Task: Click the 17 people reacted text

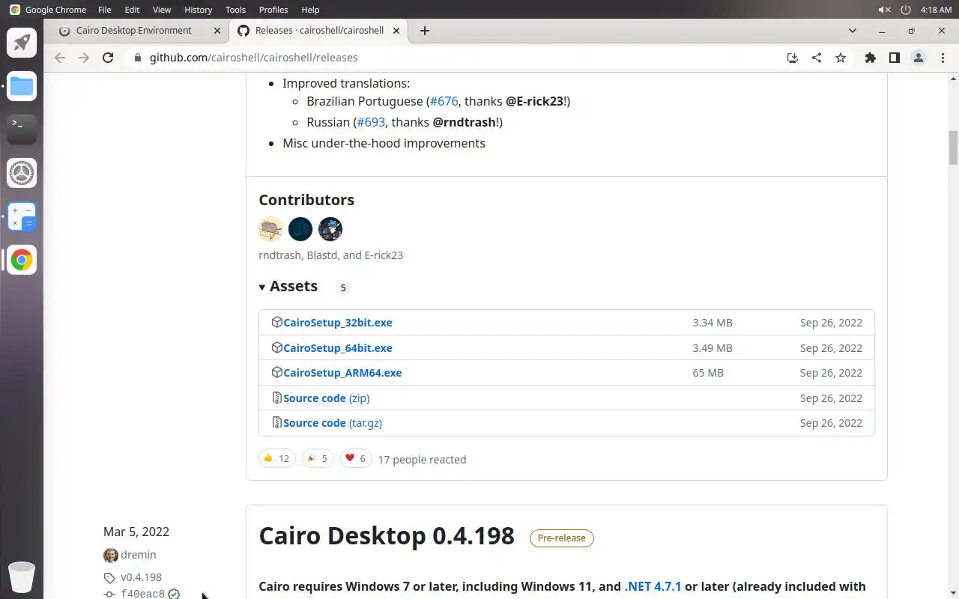Action: (422, 460)
